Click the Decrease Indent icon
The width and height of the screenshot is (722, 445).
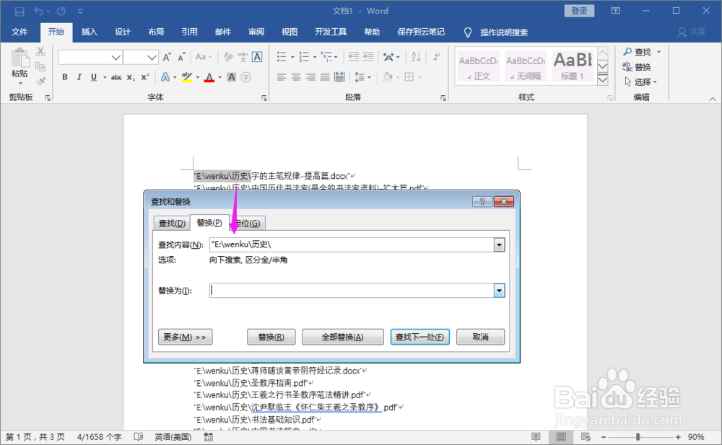tap(354, 56)
